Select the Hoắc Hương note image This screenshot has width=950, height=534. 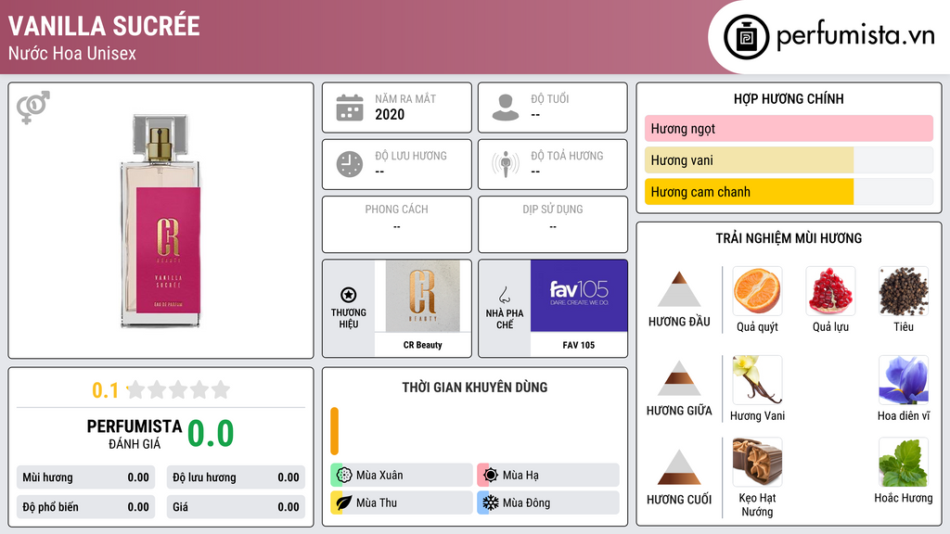[x=904, y=462]
